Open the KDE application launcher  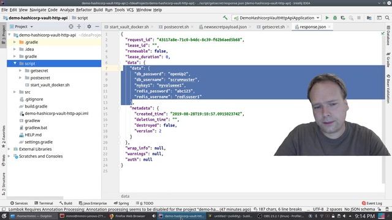[4, 216]
